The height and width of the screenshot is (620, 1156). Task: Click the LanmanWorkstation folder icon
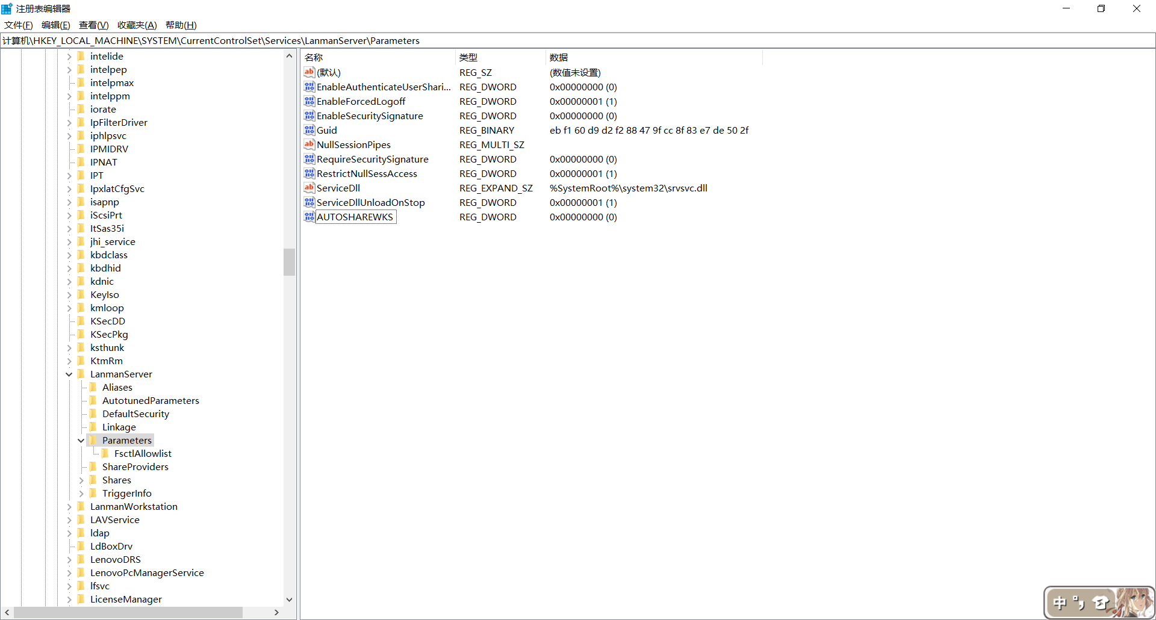[81, 506]
